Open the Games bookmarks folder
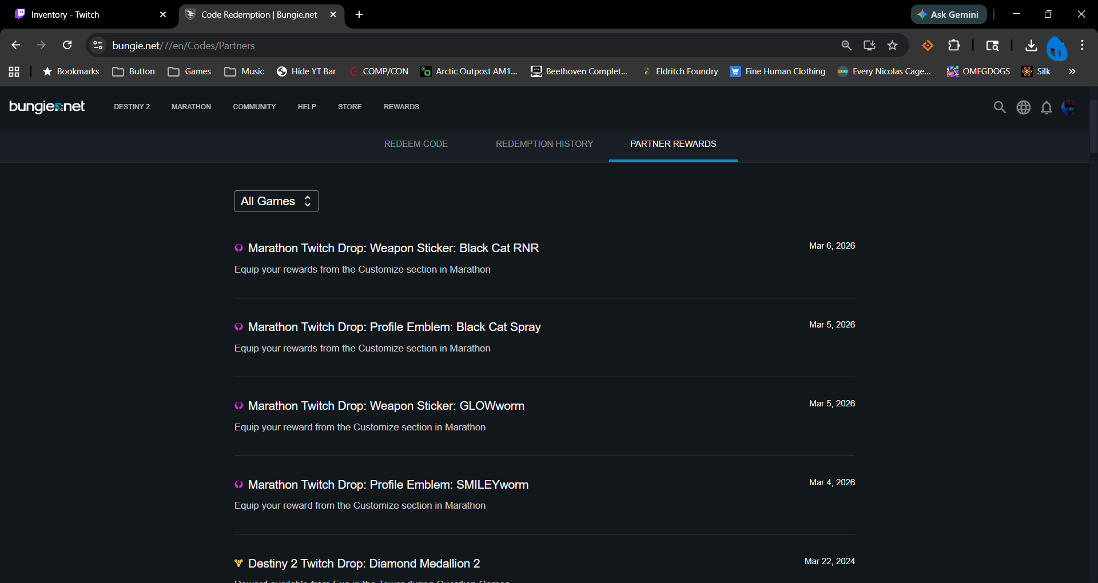Screen dimensions: 1098x583 point(190,71)
